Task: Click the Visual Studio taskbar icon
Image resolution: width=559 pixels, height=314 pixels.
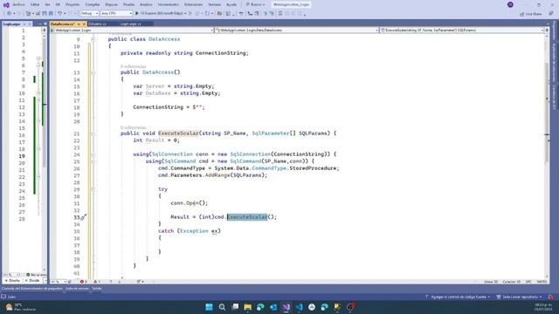Action: coord(286,307)
